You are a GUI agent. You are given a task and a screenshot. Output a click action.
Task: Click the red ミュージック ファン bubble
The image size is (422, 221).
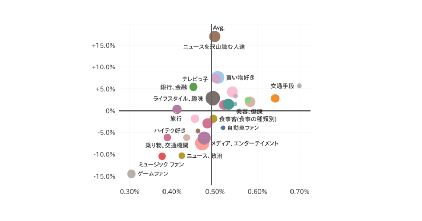pyautogui.click(x=162, y=156)
